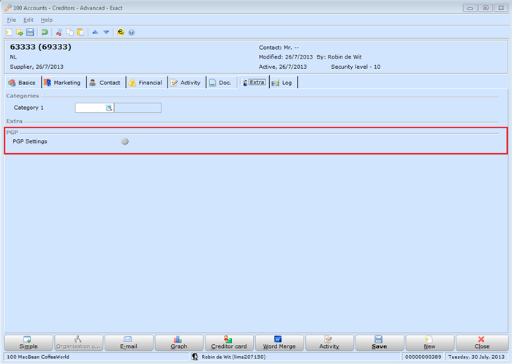Viewport: 512px width, 364px height.
Task: Click the Simple button
Action: pos(29,343)
